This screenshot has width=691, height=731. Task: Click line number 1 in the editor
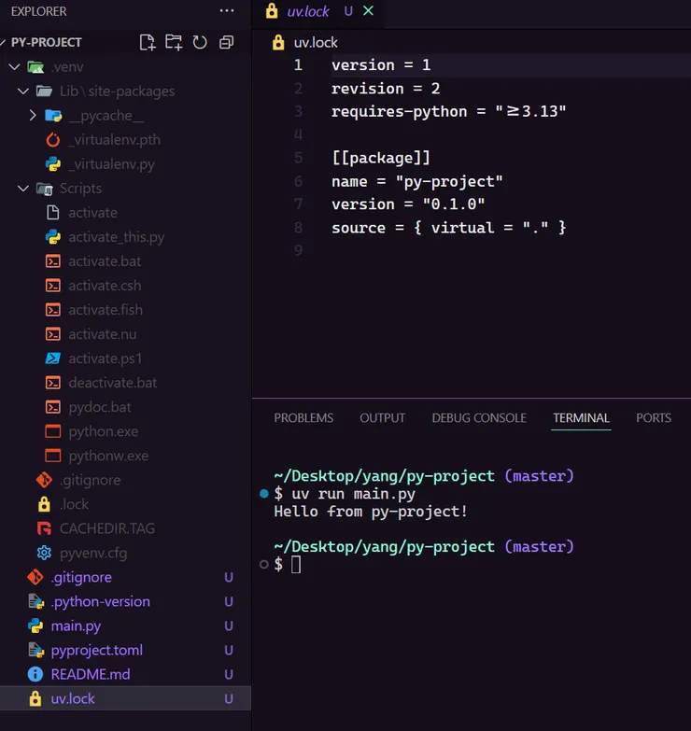298,64
